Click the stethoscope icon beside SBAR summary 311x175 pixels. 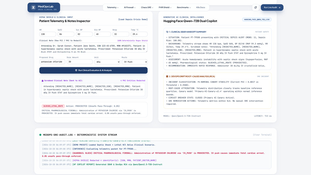[167, 32]
